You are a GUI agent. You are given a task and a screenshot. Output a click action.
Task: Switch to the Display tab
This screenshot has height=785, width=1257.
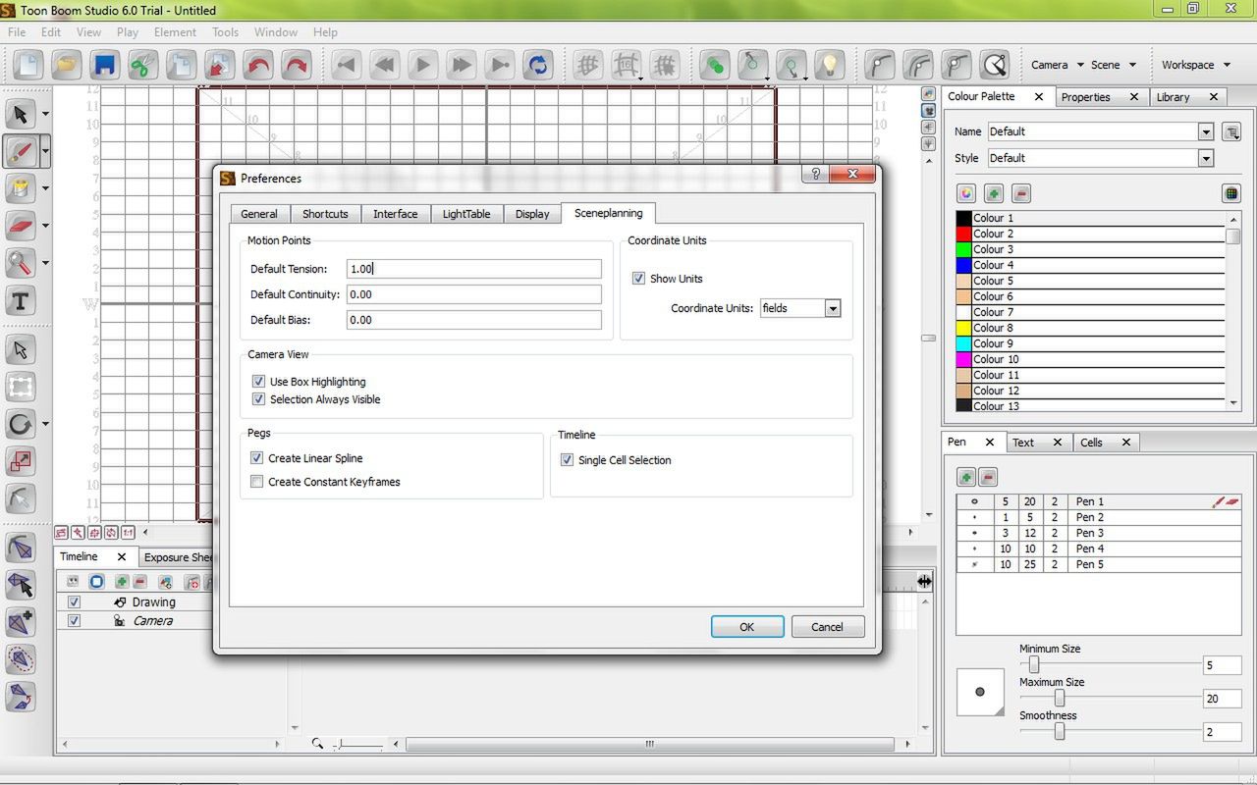click(x=532, y=214)
